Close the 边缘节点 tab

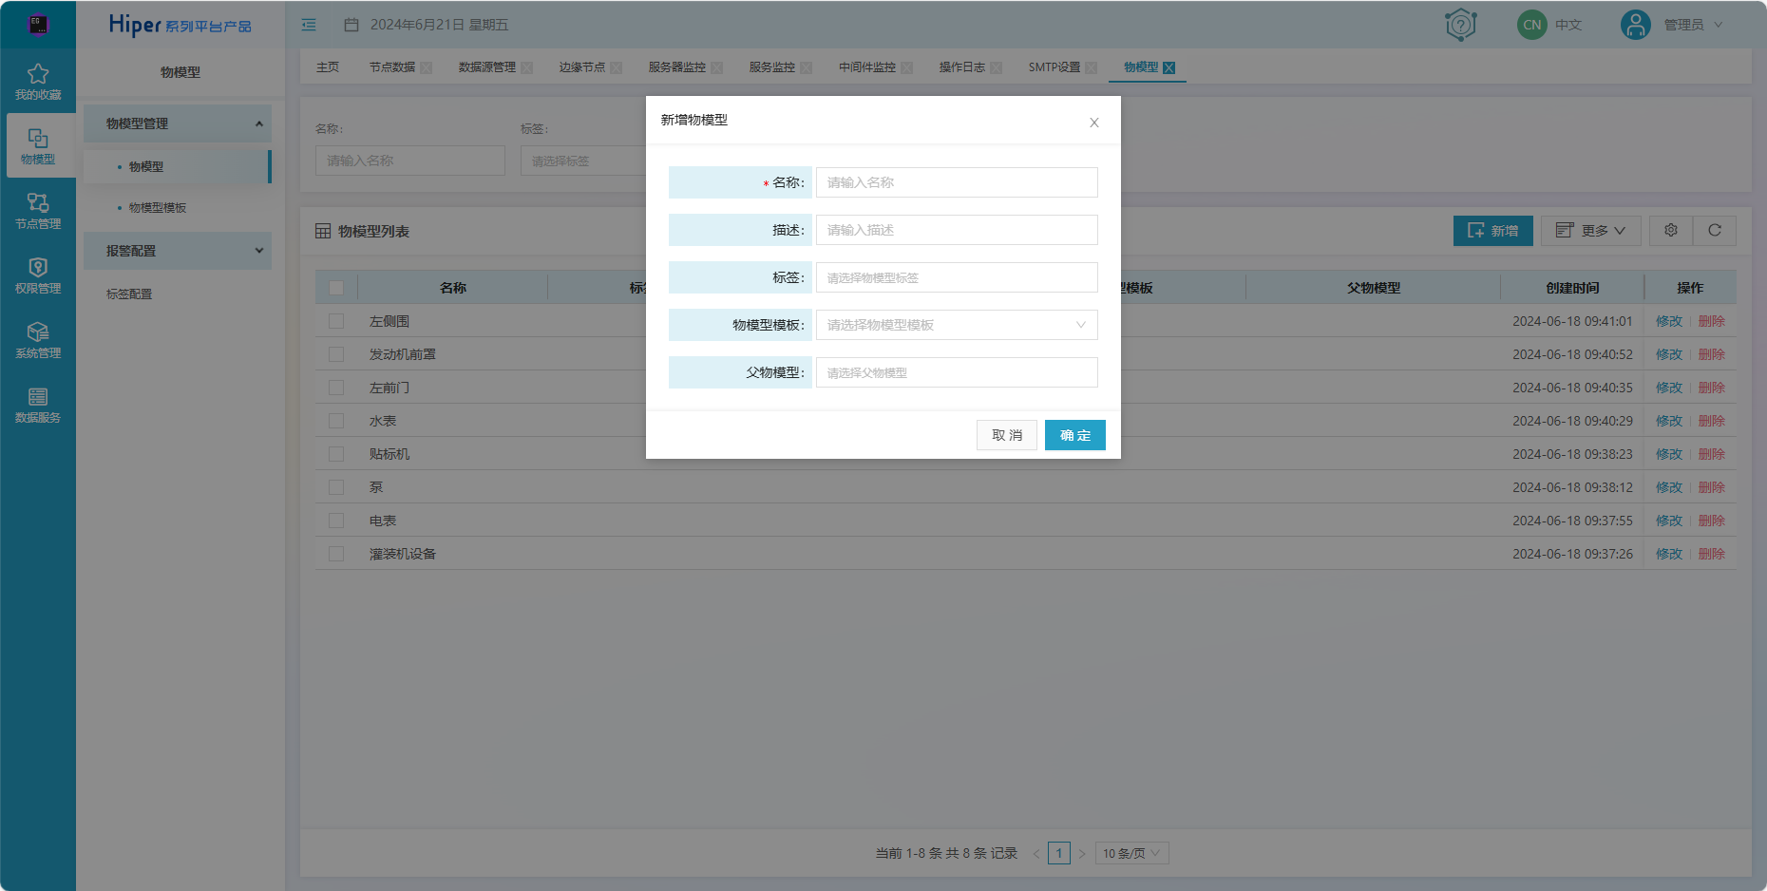617,67
